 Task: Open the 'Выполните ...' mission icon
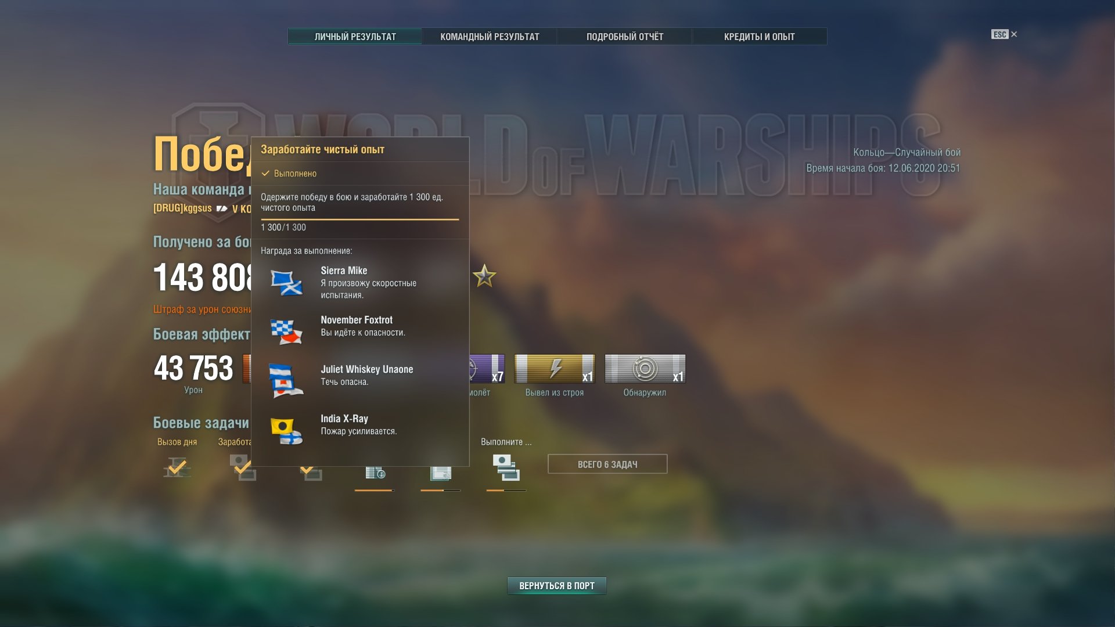pos(506,467)
